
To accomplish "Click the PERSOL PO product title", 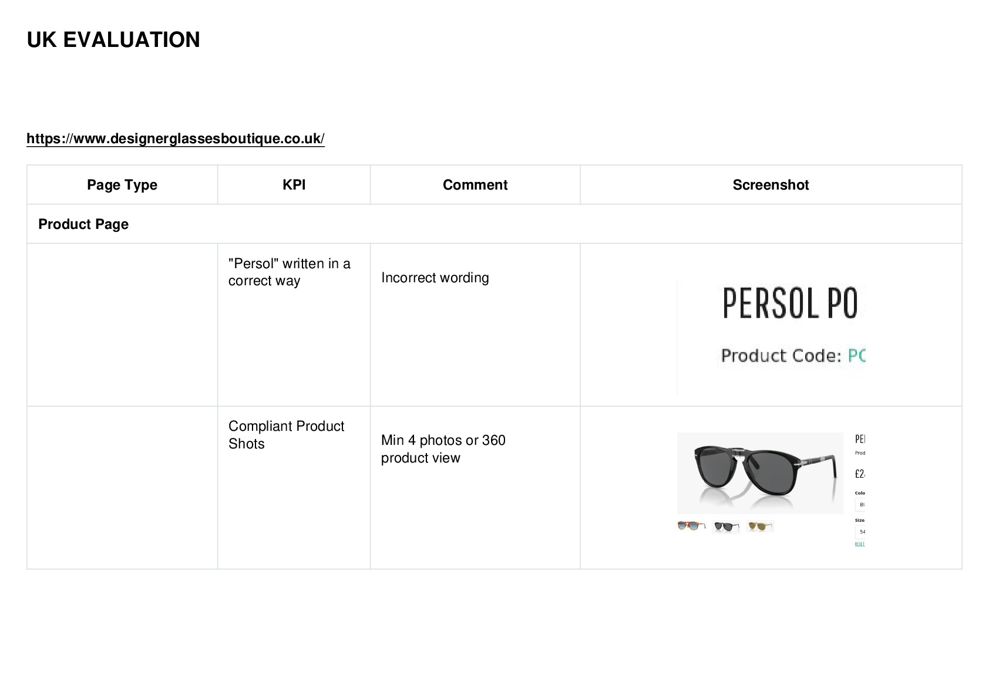I will tap(790, 302).
